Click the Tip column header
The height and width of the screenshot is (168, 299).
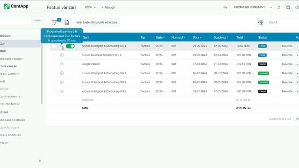coord(142,37)
